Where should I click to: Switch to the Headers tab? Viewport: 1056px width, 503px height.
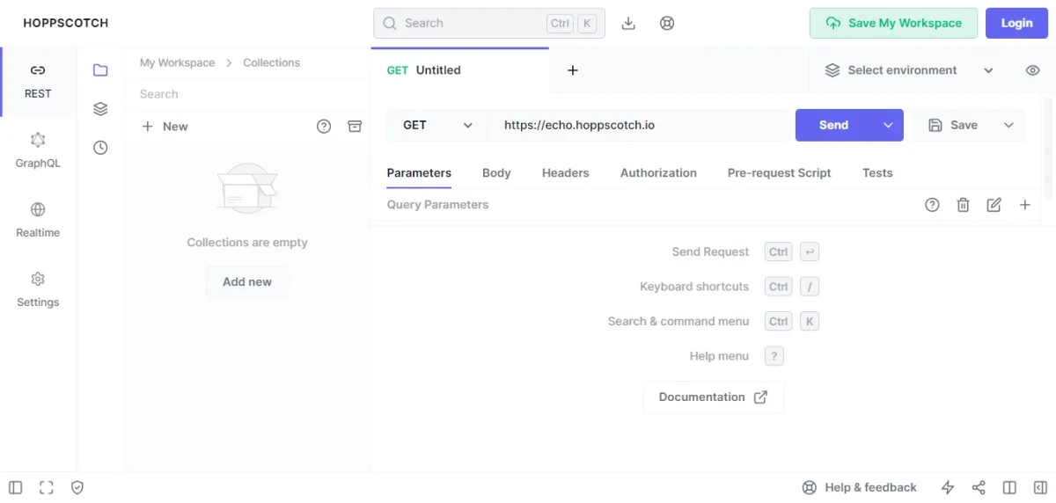point(565,173)
